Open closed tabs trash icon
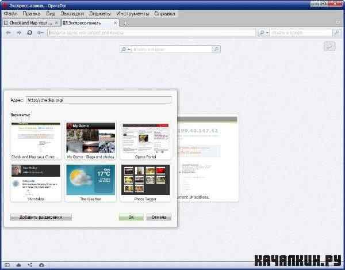Viewport: 345px width, 270px height. 338,22
